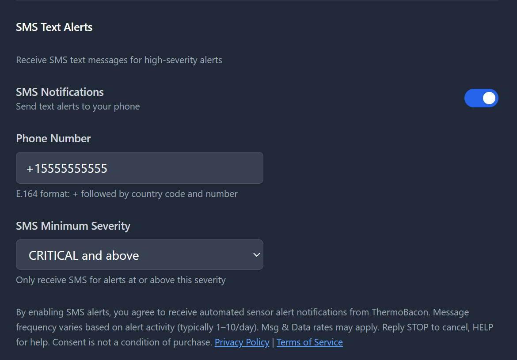Click the high-severity alerts description text
Screen dimensions: 517x360
tap(119, 60)
